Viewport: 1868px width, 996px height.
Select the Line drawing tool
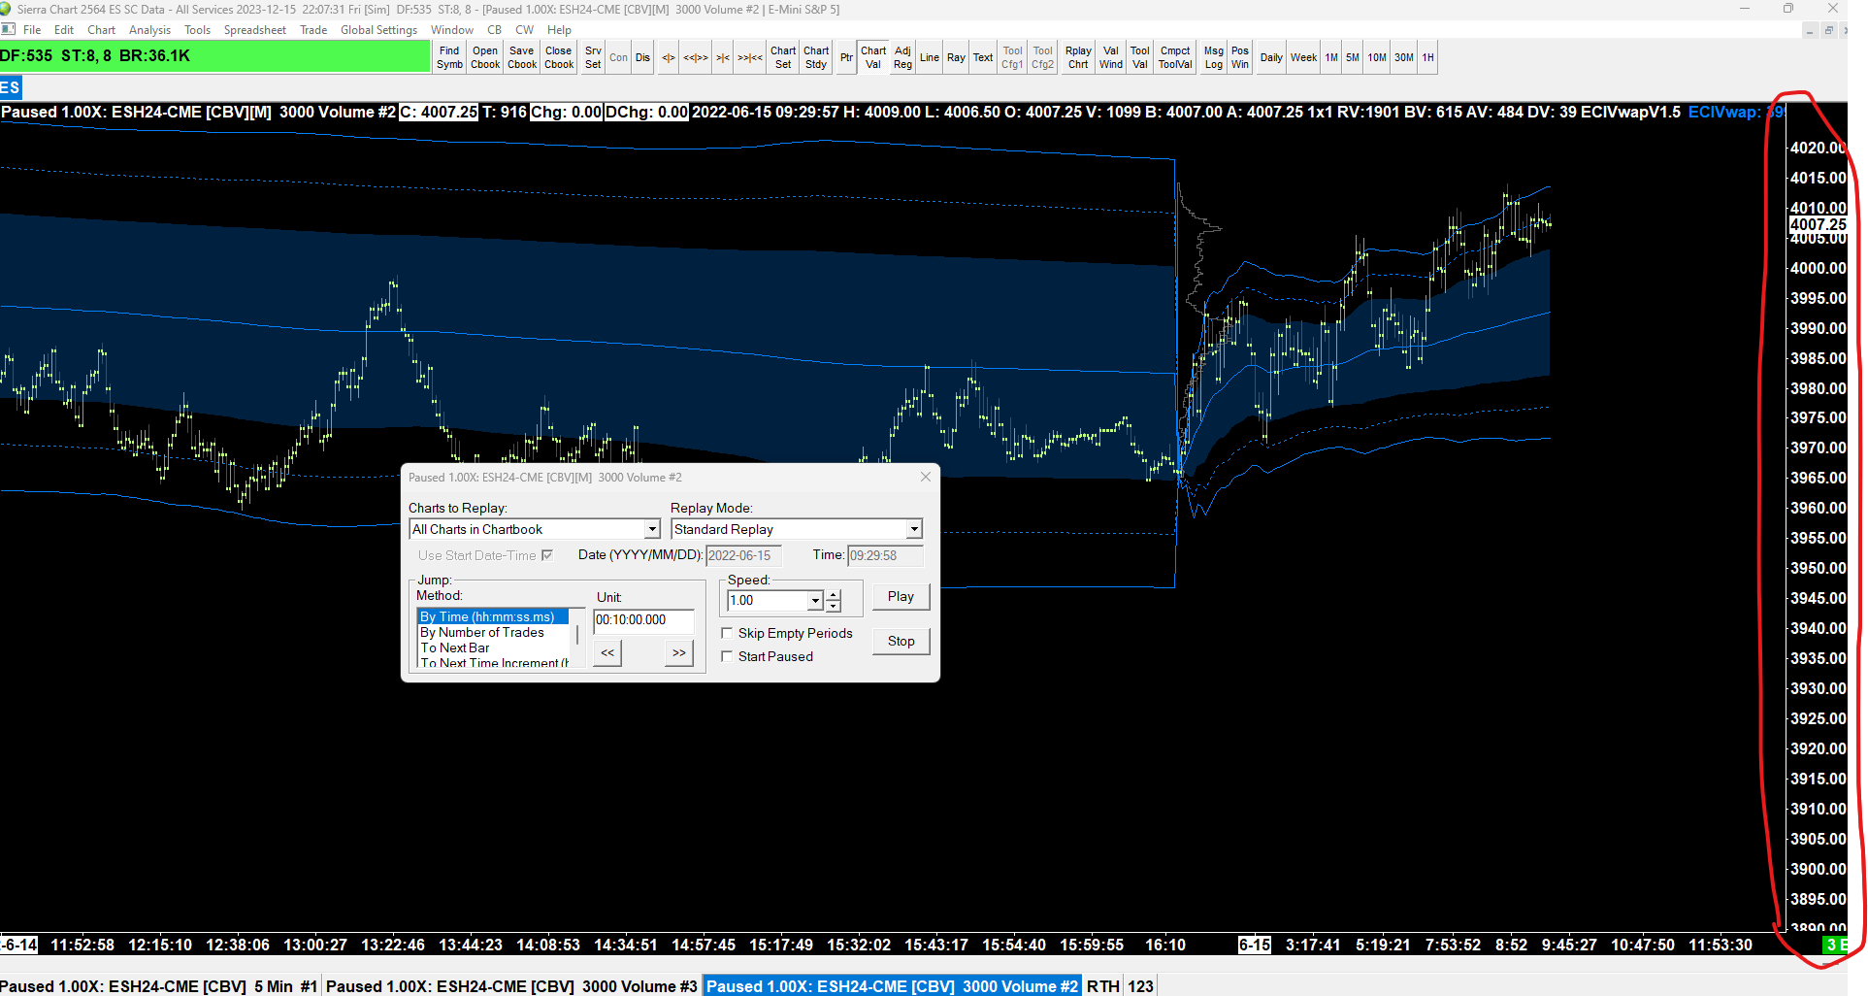(x=929, y=57)
